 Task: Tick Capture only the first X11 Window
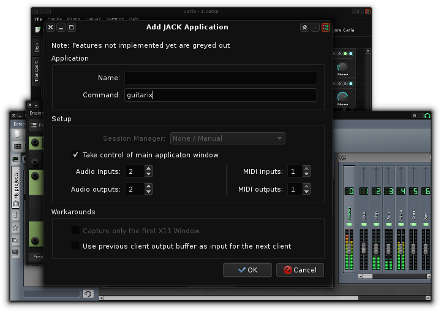coord(75,231)
